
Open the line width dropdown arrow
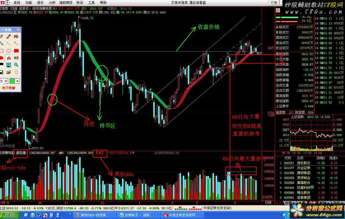point(6,81)
